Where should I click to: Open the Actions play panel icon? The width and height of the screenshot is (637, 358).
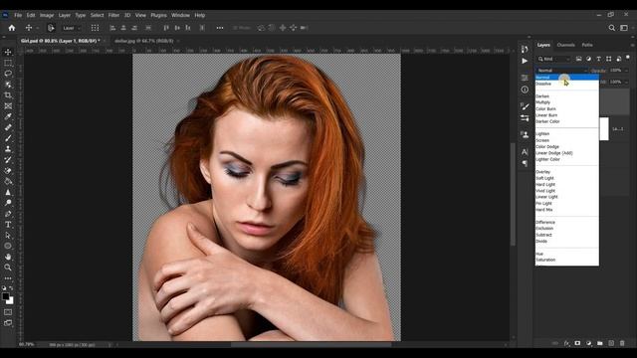tap(525, 61)
